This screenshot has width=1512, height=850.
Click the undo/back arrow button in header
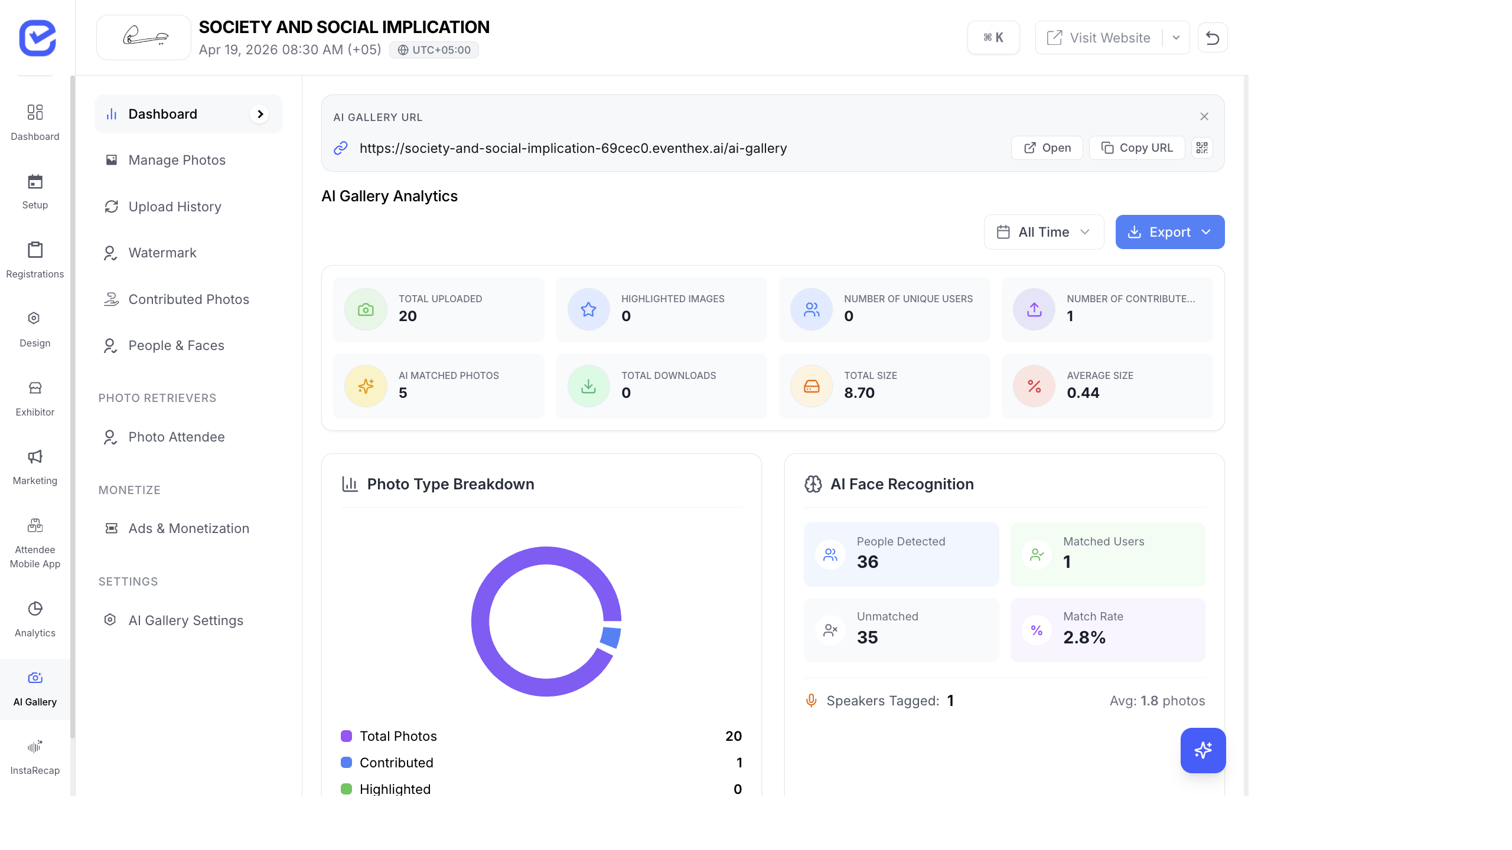(1213, 38)
